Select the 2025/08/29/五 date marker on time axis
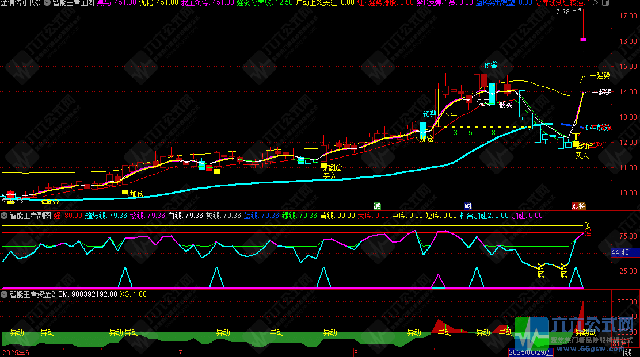 (x=531, y=352)
